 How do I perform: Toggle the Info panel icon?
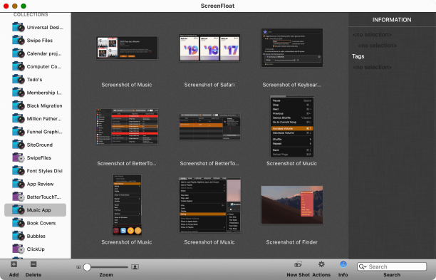click(343, 264)
